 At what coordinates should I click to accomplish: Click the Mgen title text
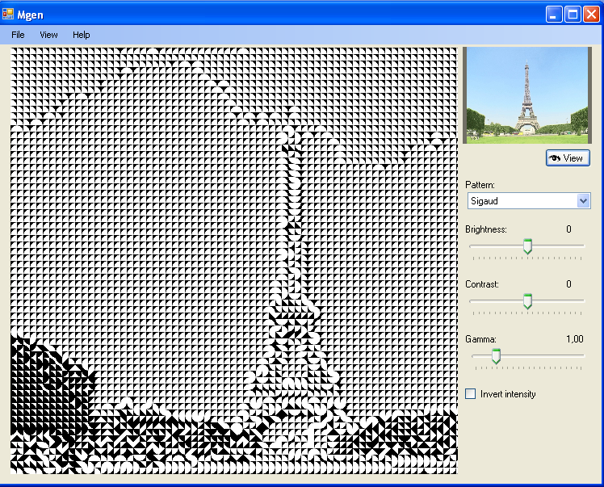pos(31,15)
